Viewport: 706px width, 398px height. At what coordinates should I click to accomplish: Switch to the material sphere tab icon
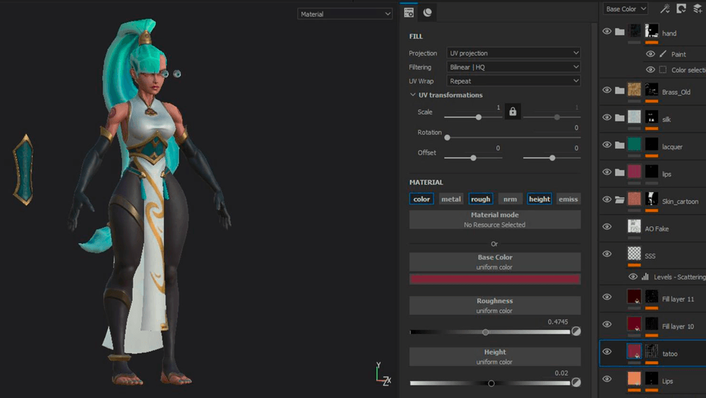pos(427,13)
